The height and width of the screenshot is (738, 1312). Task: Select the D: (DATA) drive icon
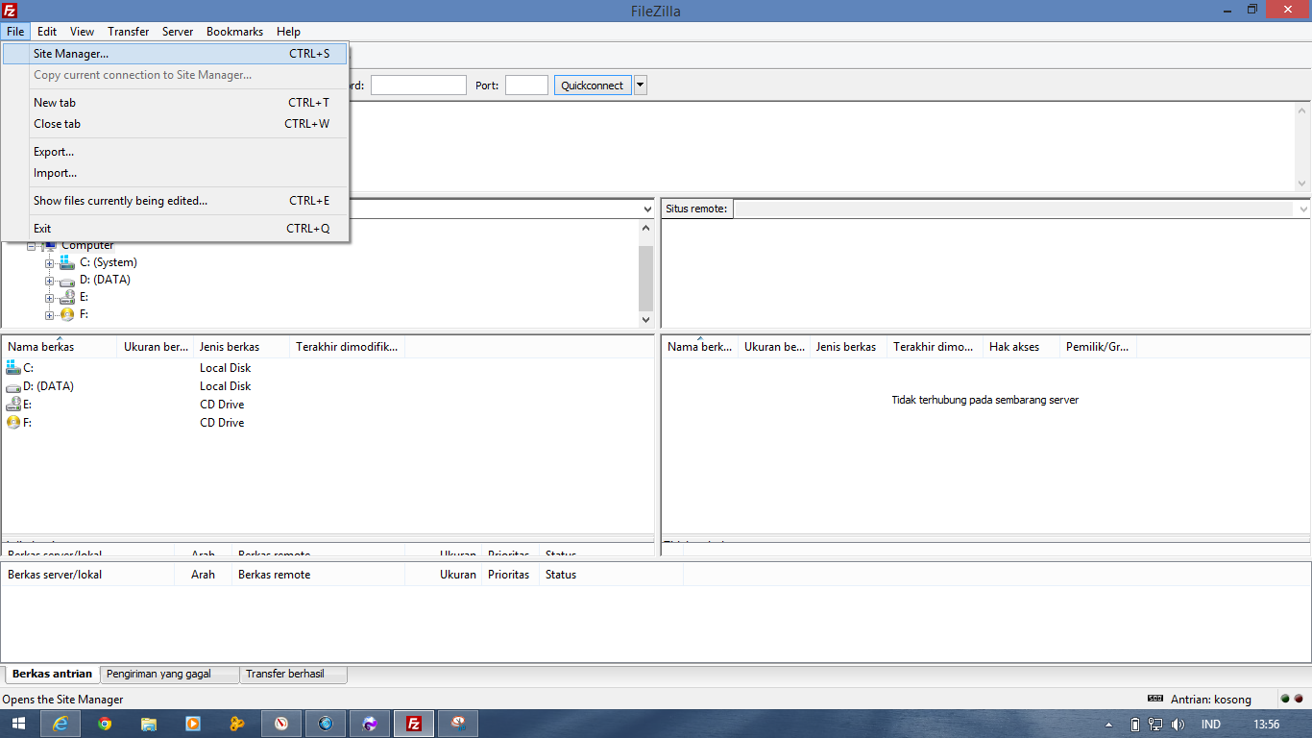(12, 385)
